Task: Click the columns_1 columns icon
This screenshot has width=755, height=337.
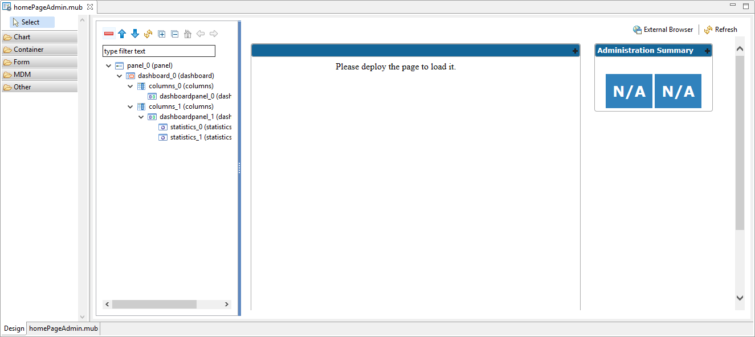Action: pyautogui.click(x=141, y=106)
